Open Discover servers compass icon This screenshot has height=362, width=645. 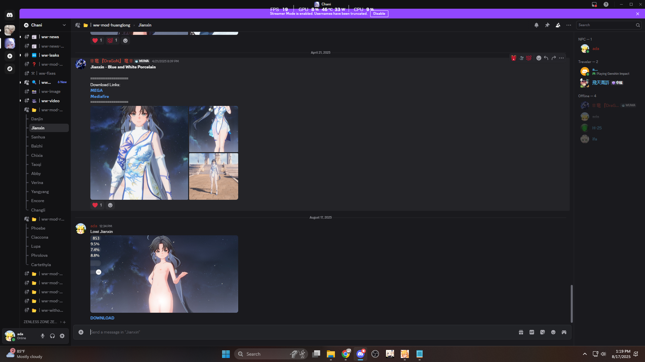tap(10, 69)
